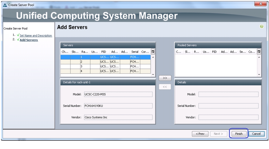Click the UCS... PID cell of rack 2
The height and width of the screenshot is (149, 269).
[x=105, y=62]
